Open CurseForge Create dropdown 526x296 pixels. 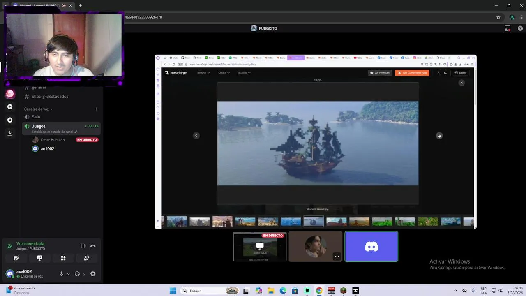coord(224,73)
